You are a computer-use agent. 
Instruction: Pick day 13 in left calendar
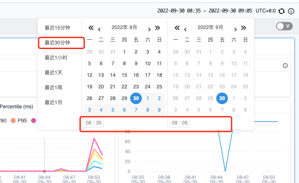101,75
